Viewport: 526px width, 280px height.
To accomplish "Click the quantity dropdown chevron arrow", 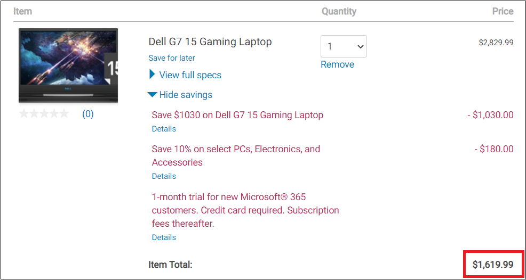I will [x=361, y=46].
